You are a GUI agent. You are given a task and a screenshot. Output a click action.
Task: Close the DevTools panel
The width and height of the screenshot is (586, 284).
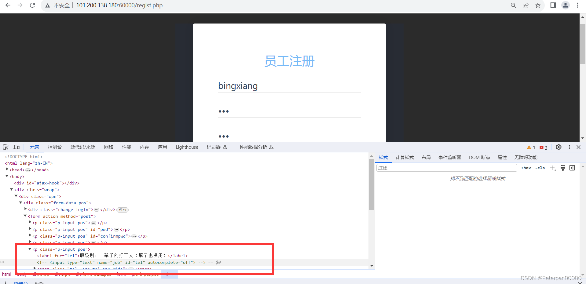578,147
